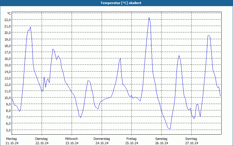The height and width of the screenshot is (146, 233).
Task: Select the 16,0 axis value
Action: tap(8, 59)
